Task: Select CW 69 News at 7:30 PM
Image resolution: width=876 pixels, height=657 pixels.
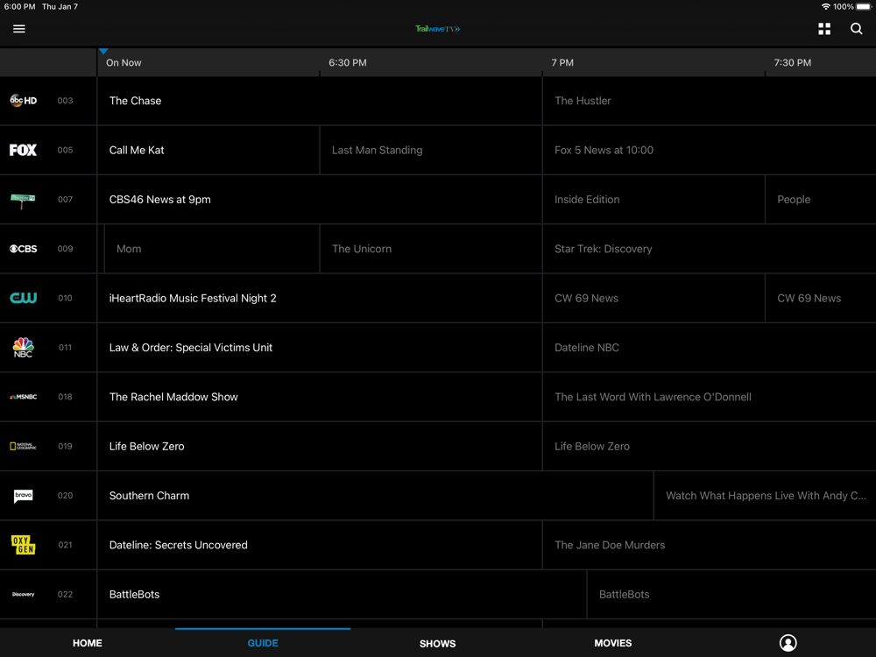Action: click(821, 298)
